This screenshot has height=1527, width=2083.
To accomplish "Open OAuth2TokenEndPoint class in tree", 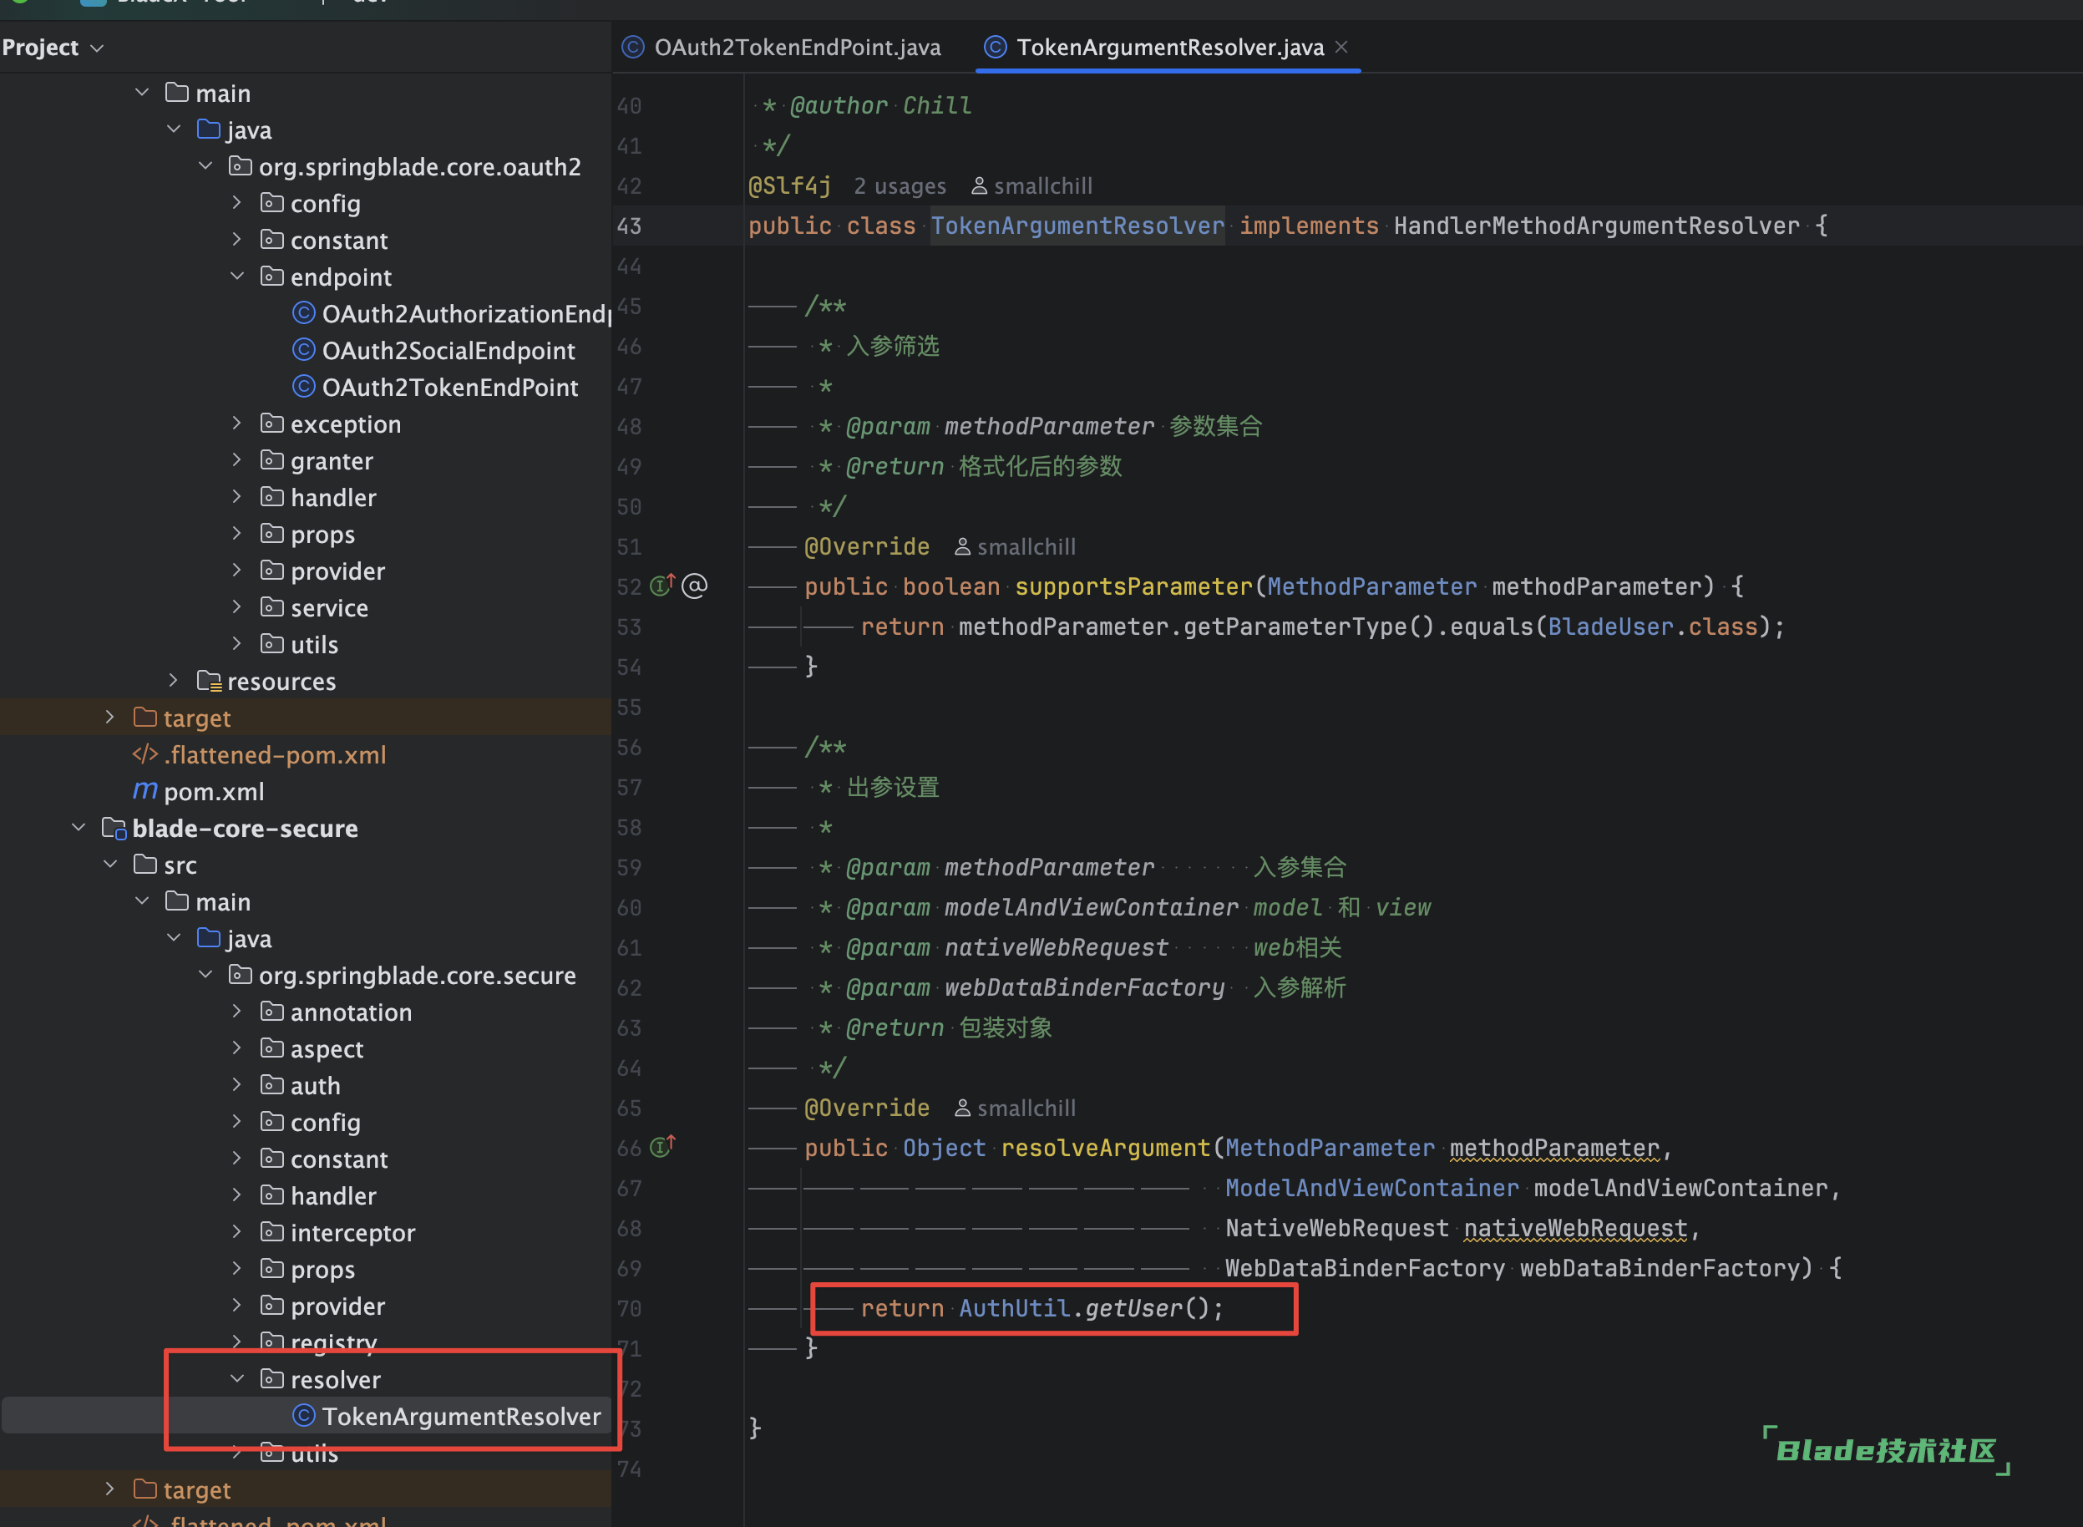I will pyautogui.click(x=450, y=388).
